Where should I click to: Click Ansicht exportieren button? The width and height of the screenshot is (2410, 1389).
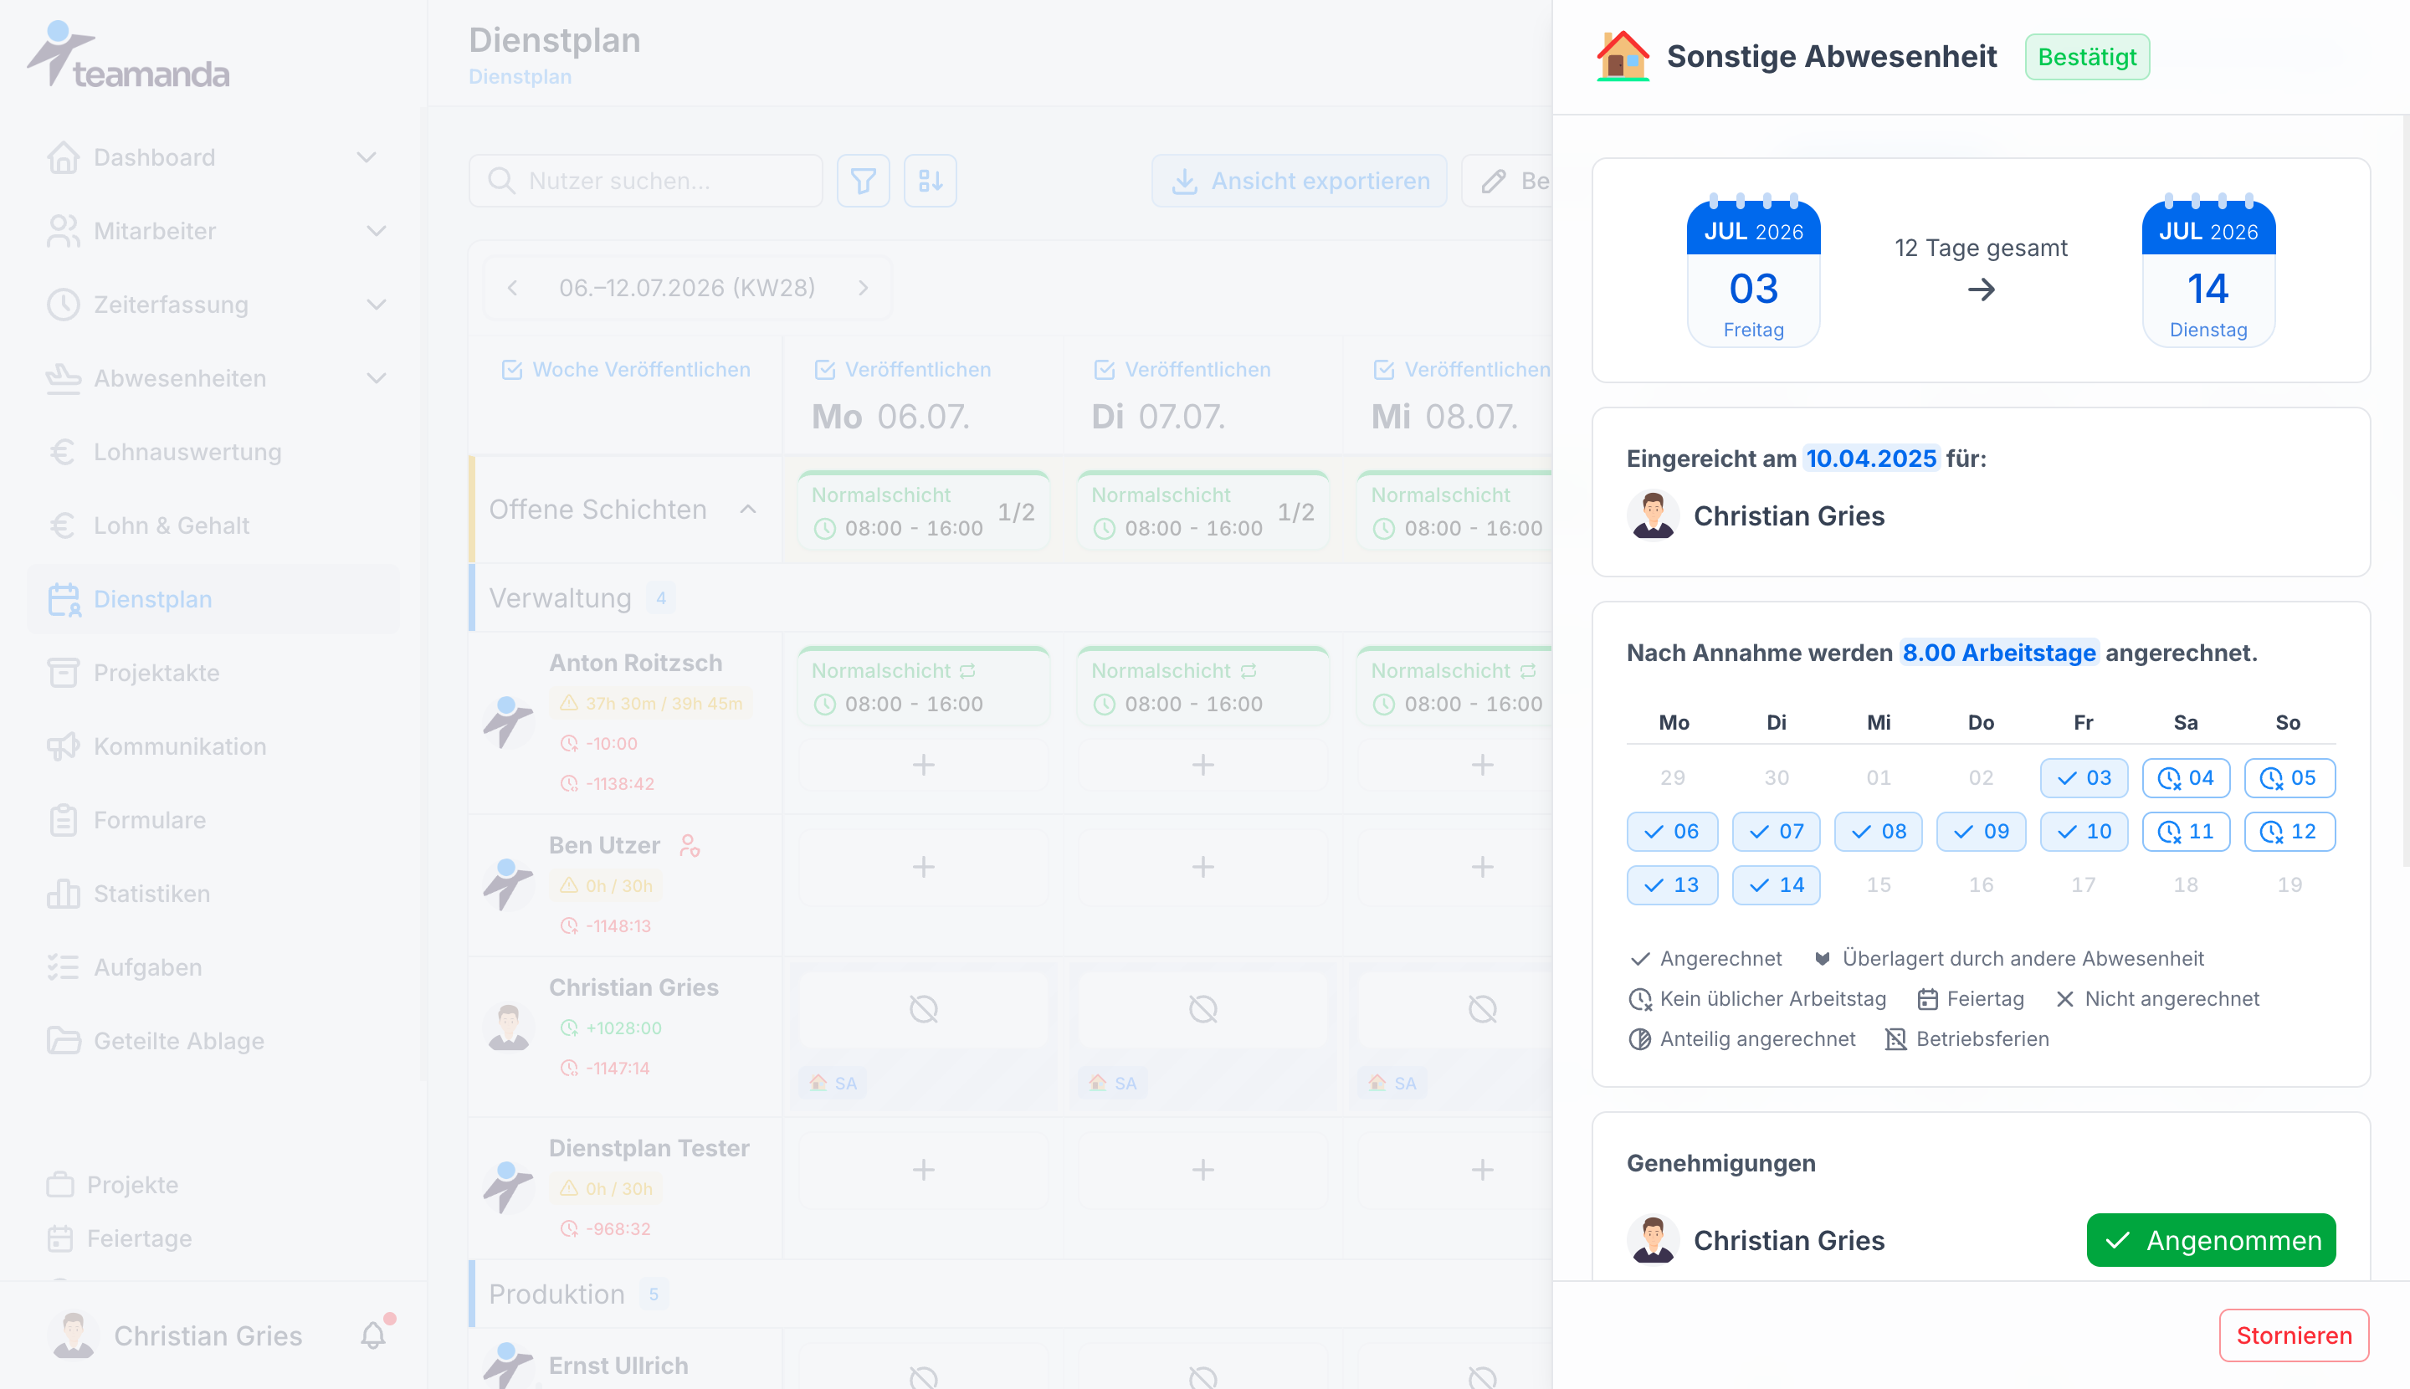[1298, 180]
